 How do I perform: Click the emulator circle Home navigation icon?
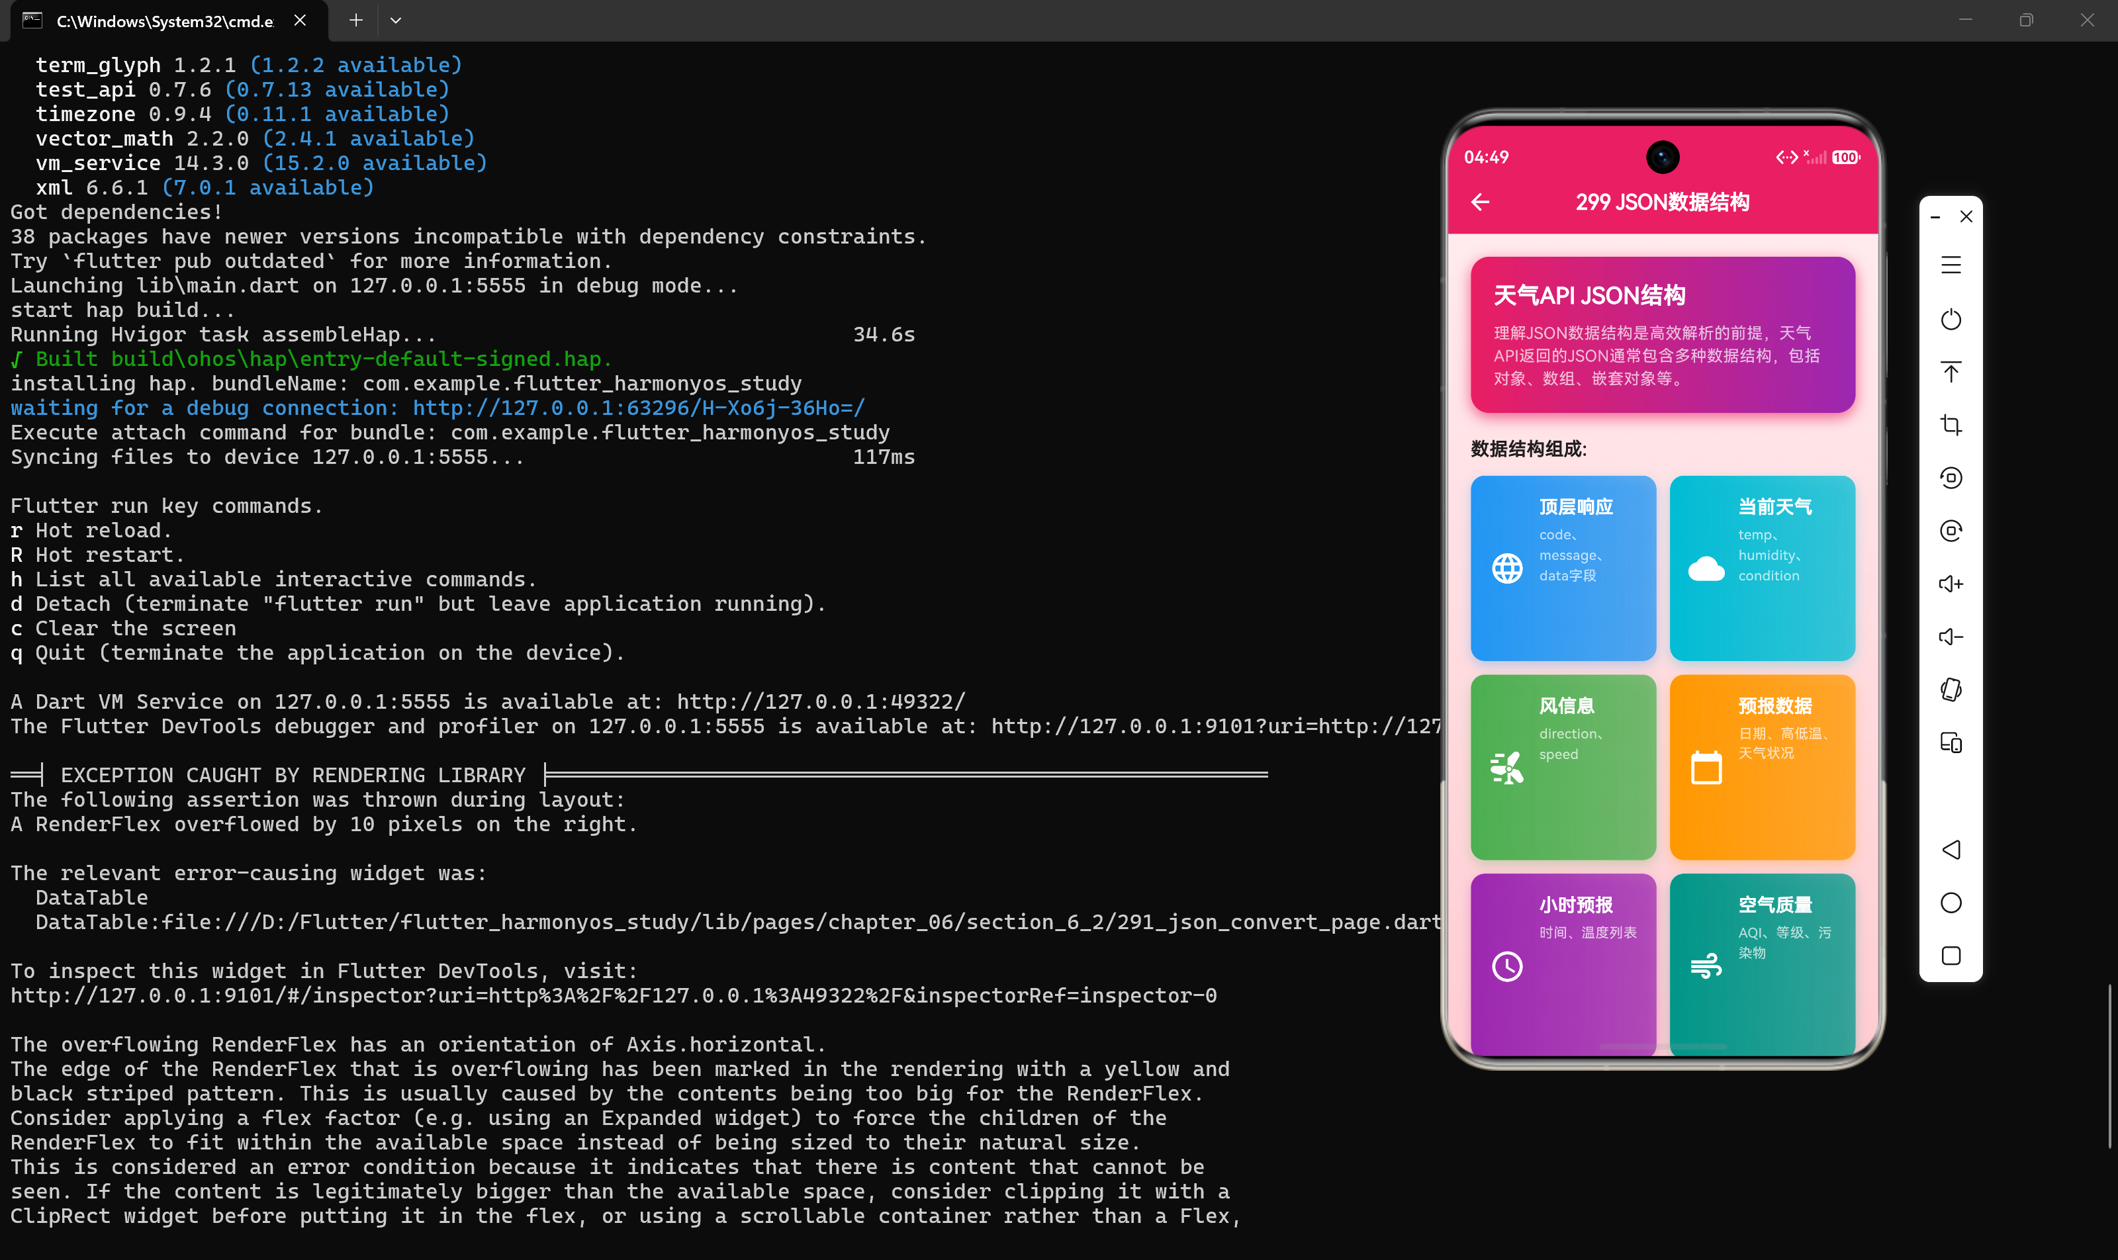[1951, 903]
